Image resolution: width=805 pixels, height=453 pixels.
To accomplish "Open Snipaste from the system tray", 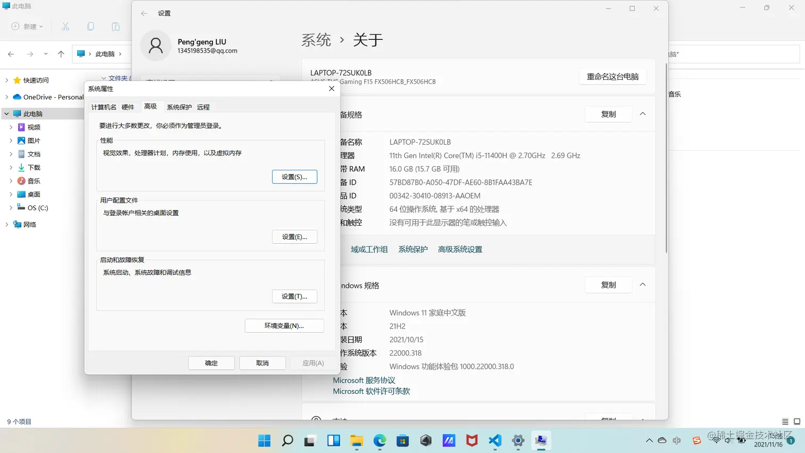I will [696, 440].
